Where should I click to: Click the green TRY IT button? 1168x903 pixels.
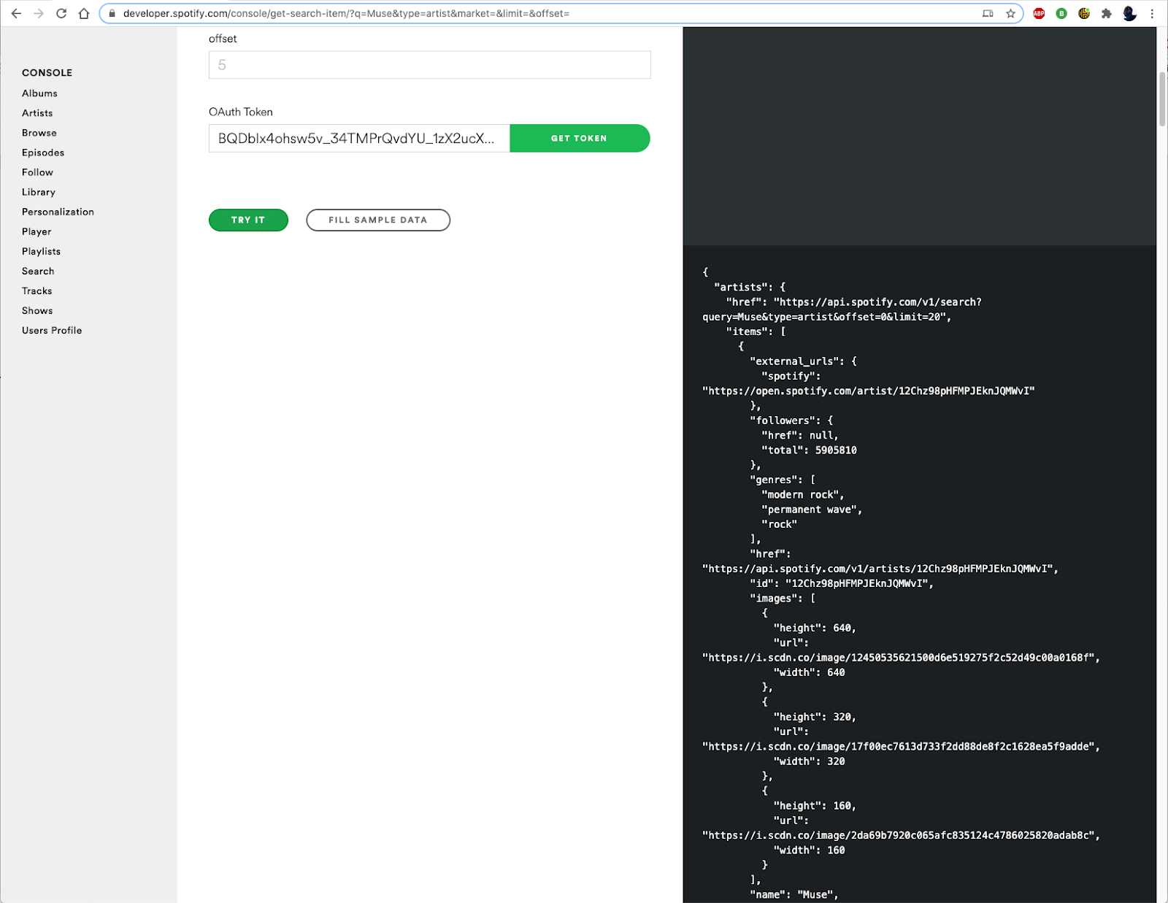248,220
